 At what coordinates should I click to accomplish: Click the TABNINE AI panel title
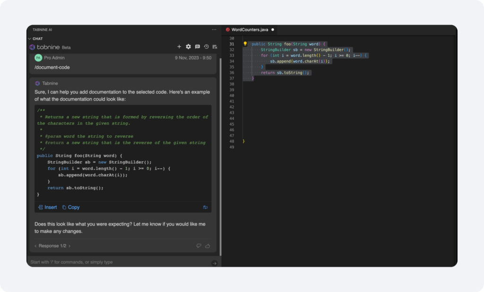(42, 30)
